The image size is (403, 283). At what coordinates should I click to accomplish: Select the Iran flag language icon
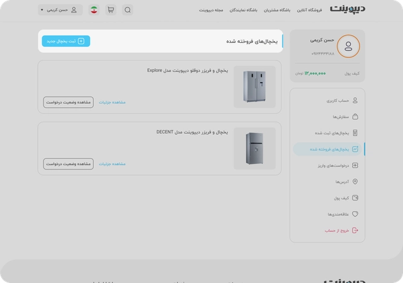(x=94, y=10)
